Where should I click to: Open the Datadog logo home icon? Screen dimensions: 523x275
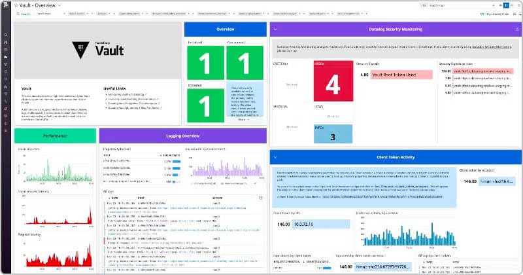point(5,5)
